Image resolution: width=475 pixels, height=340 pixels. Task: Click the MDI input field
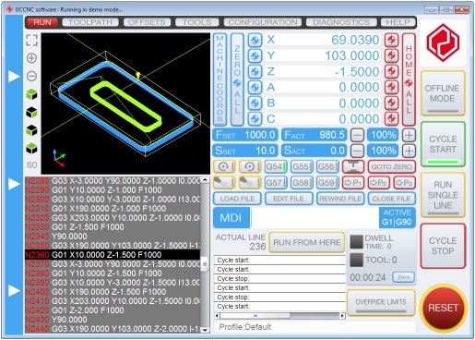point(315,218)
